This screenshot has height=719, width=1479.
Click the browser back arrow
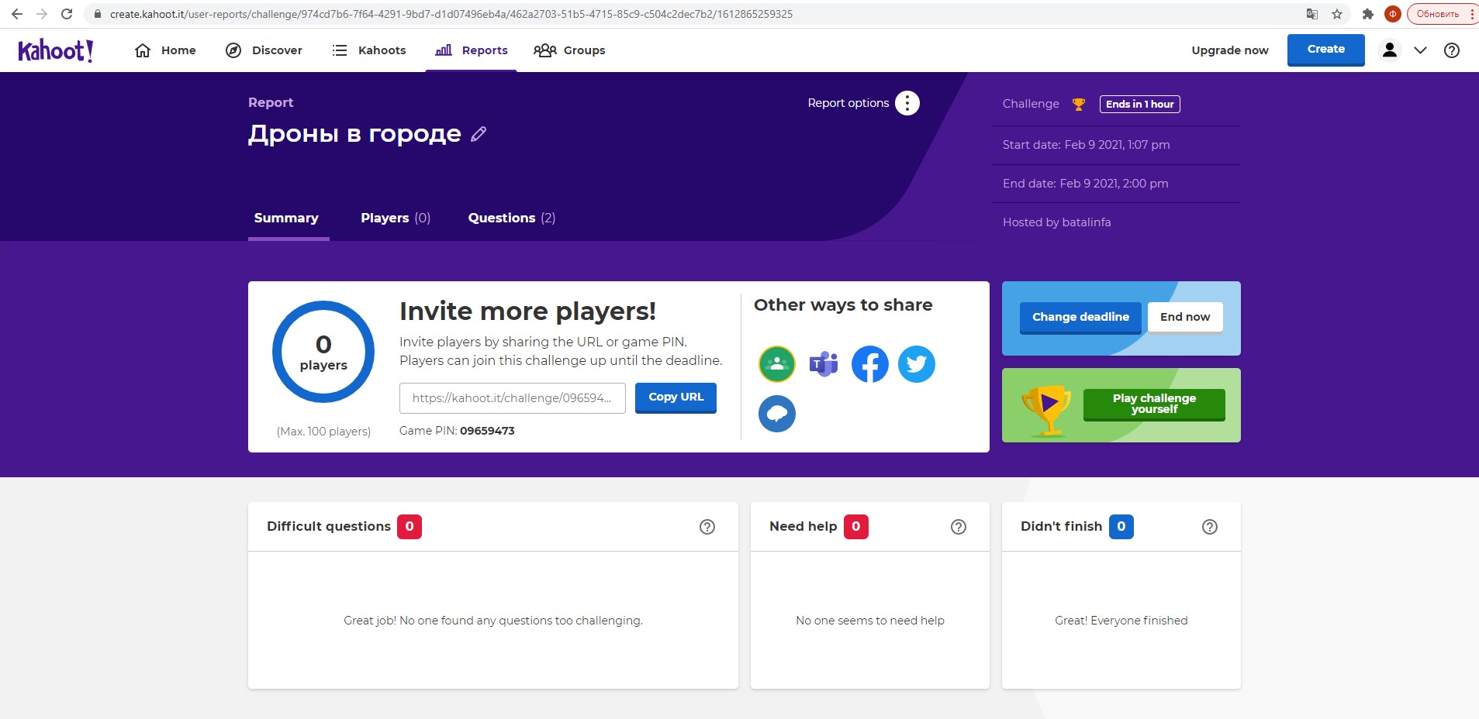[x=17, y=14]
